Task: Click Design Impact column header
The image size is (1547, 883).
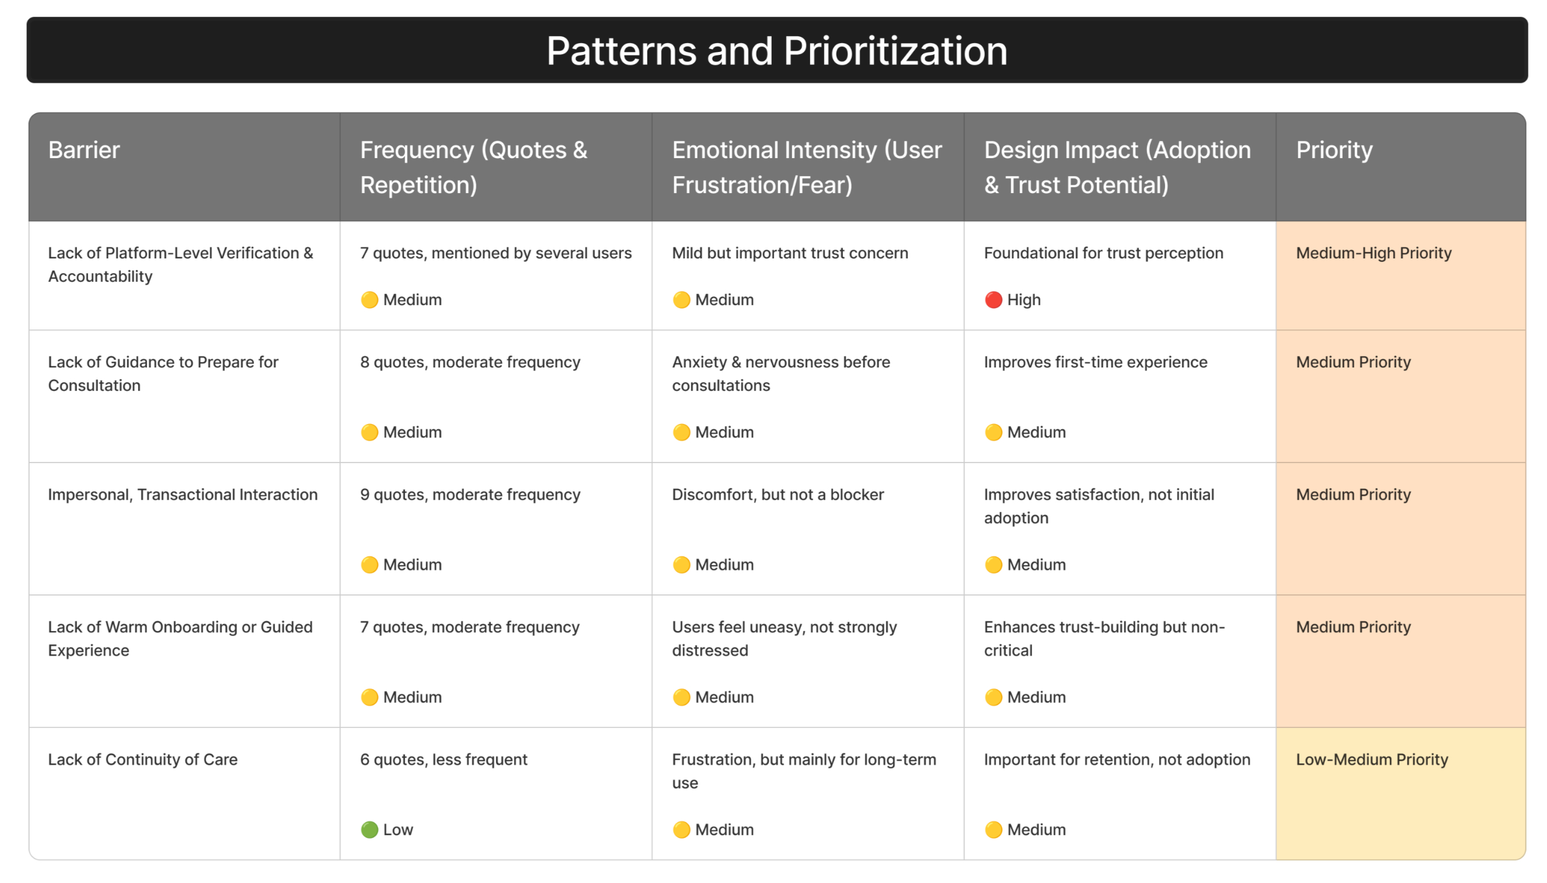Action: pos(1117,167)
